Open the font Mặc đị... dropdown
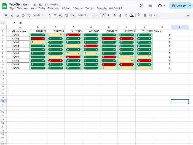 click(85, 15)
